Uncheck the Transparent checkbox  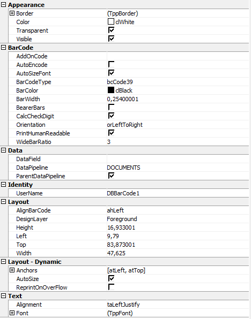point(111,31)
